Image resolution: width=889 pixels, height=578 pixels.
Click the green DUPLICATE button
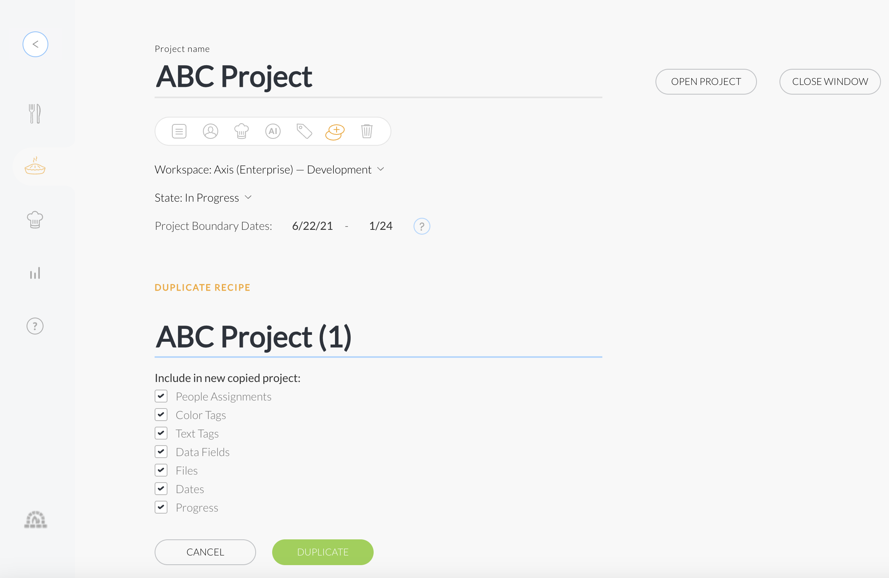pyautogui.click(x=323, y=552)
